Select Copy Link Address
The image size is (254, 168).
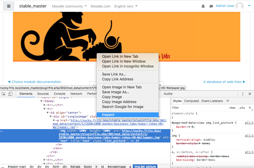tap(118, 79)
